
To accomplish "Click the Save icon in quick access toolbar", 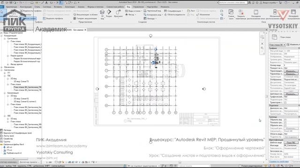I will click(11, 2).
